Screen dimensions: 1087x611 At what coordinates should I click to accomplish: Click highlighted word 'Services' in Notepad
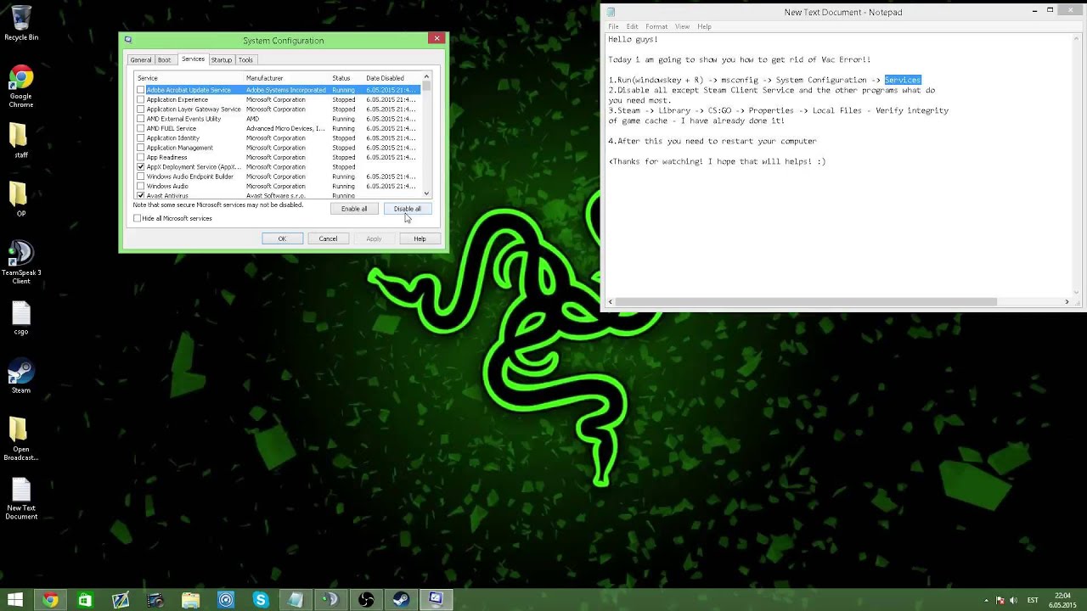click(x=902, y=80)
